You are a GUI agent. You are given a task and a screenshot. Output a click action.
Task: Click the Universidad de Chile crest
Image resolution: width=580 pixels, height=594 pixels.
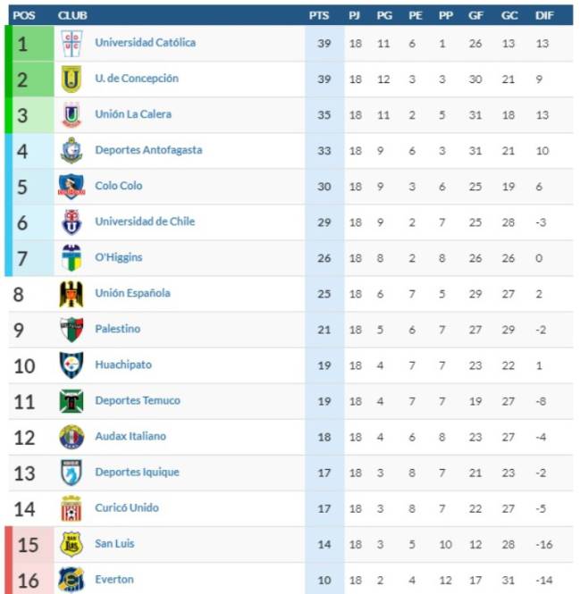click(x=71, y=222)
